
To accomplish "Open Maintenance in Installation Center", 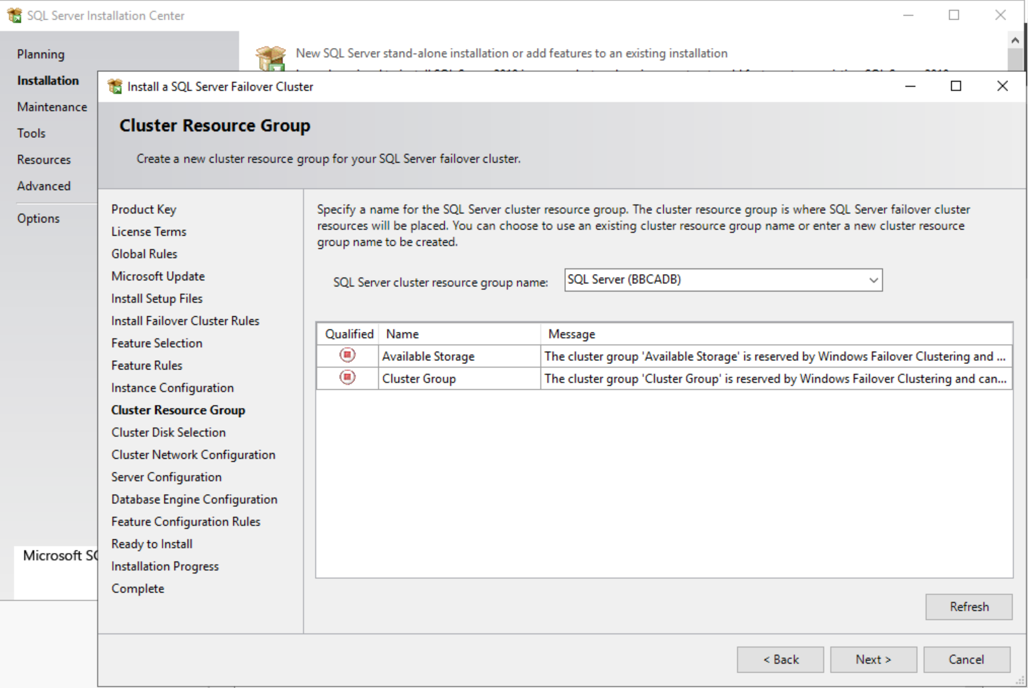I will [52, 107].
